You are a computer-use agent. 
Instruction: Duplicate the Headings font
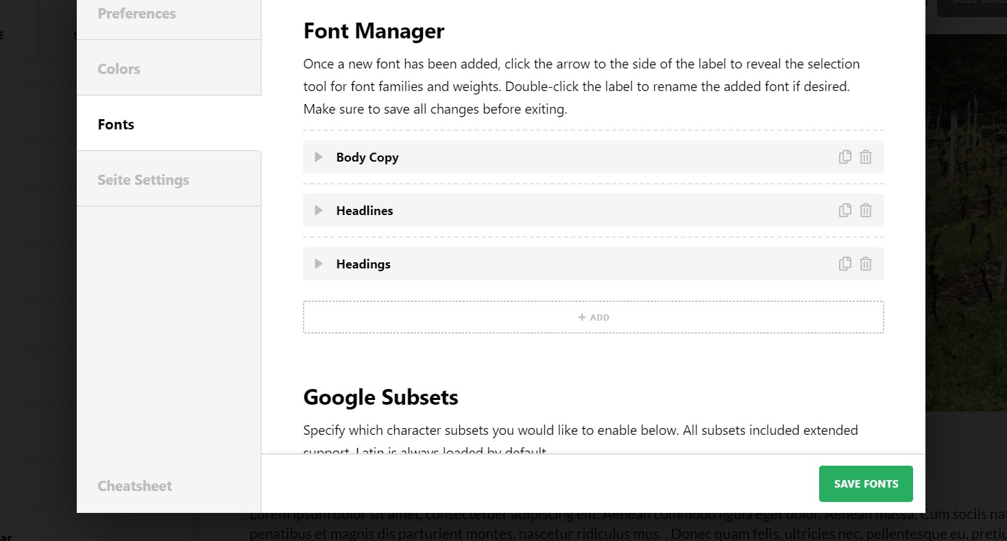(845, 264)
